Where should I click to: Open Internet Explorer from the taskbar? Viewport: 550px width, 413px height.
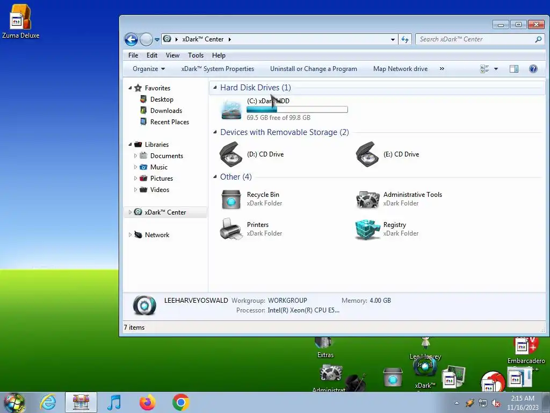click(48, 402)
